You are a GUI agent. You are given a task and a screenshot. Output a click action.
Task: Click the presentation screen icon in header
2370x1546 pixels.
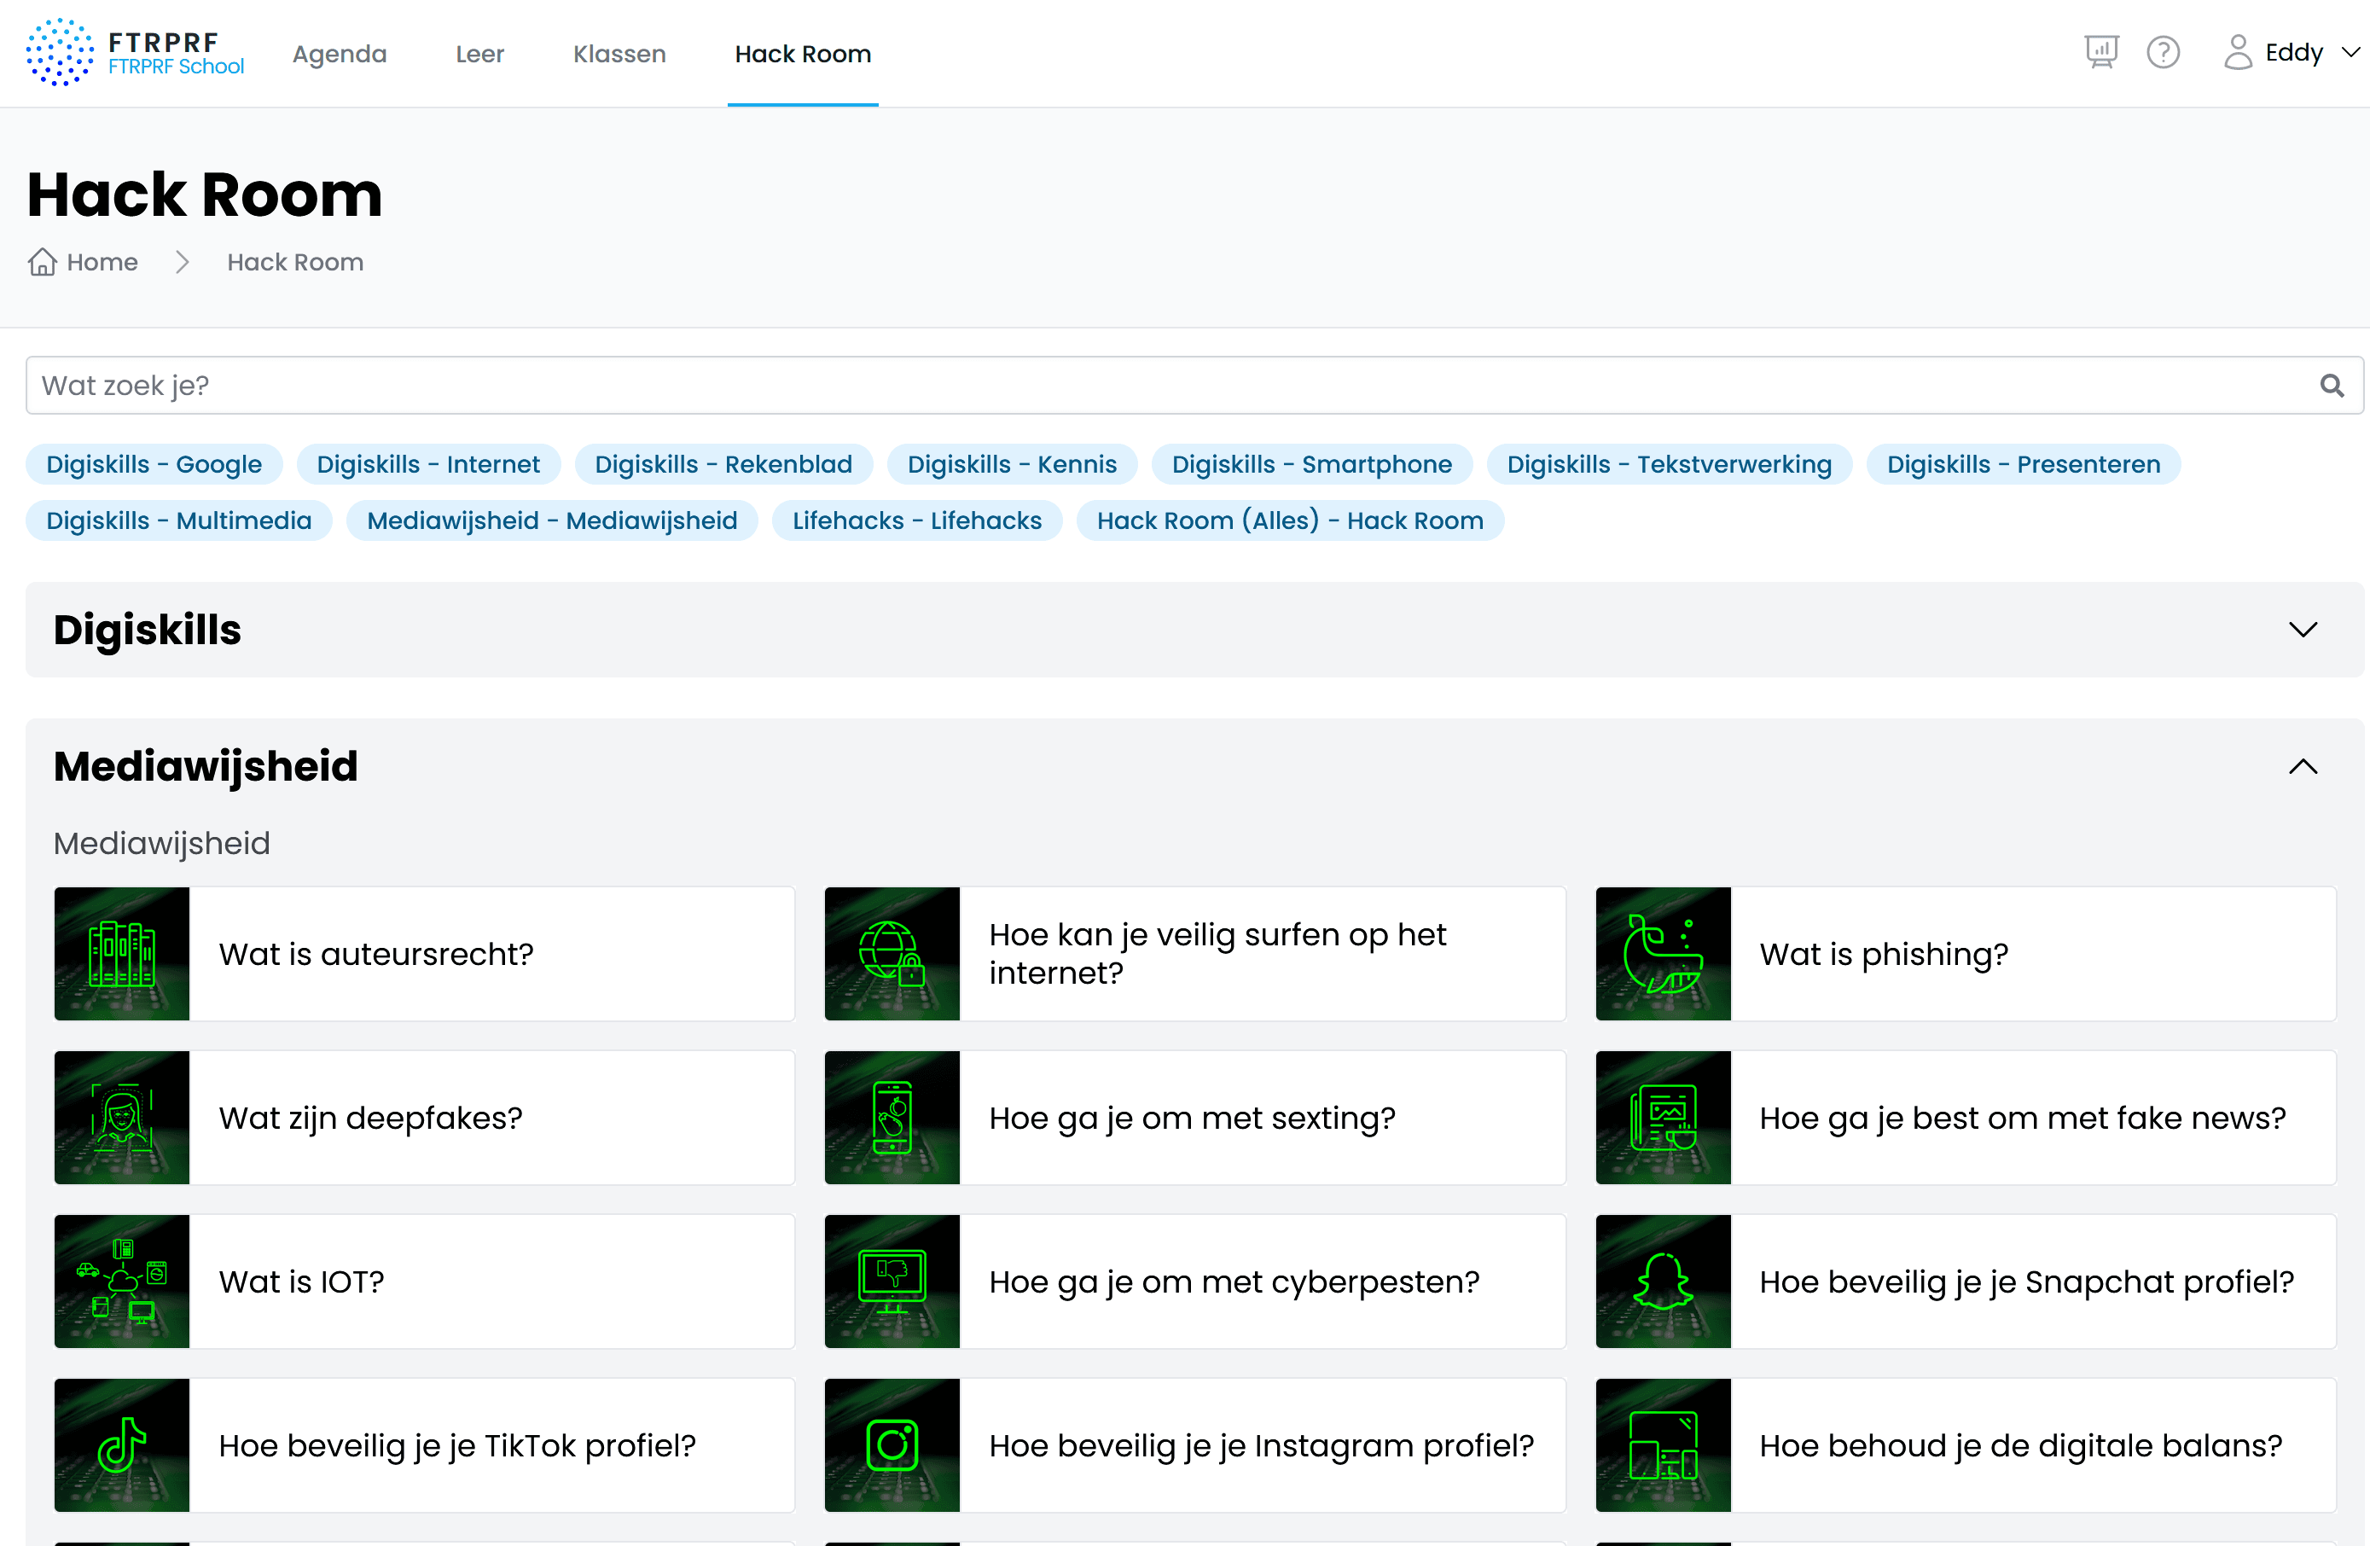[x=2101, y=52]
